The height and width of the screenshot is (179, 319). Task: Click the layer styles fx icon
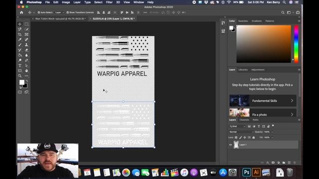pos(268,163)
